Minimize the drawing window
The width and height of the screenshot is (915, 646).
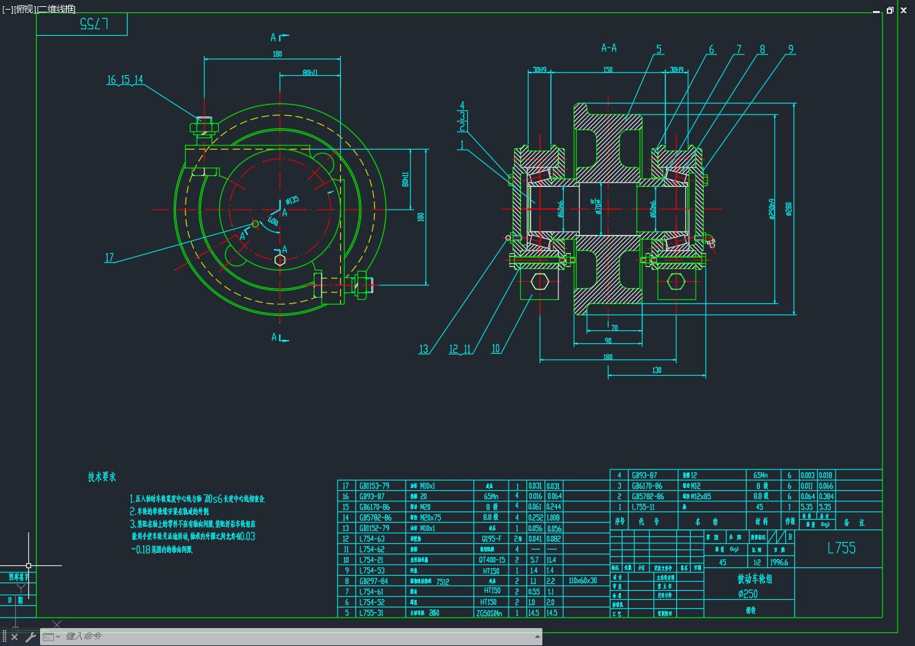pyautogui.click(x=876, y=10)
